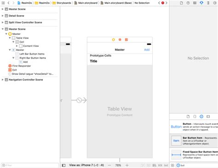
Task: Select the RealmDo project breadcrumb
Action: pos(25,3)
